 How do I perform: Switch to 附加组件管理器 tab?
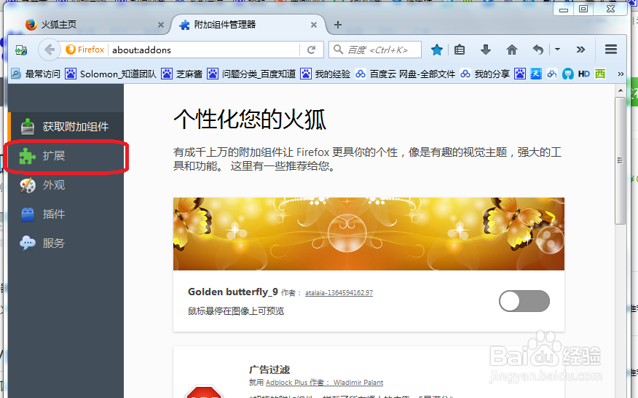tap(249, 25)
